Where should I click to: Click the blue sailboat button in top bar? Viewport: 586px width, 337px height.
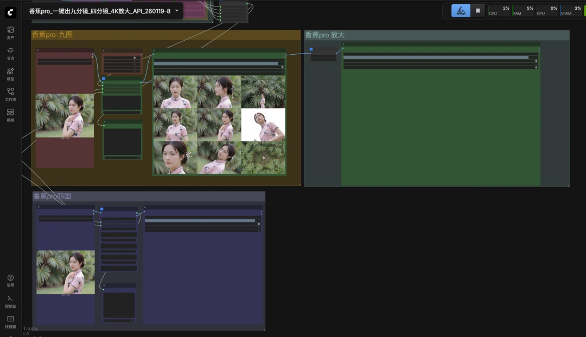pyautogui.click(x=461, y=11)
